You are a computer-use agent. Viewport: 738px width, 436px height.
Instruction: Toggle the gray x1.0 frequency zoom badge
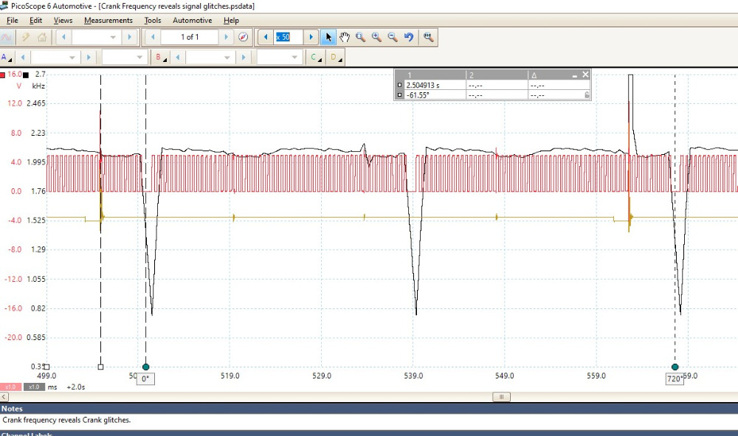pyautogui.click(x=32, y=387)
